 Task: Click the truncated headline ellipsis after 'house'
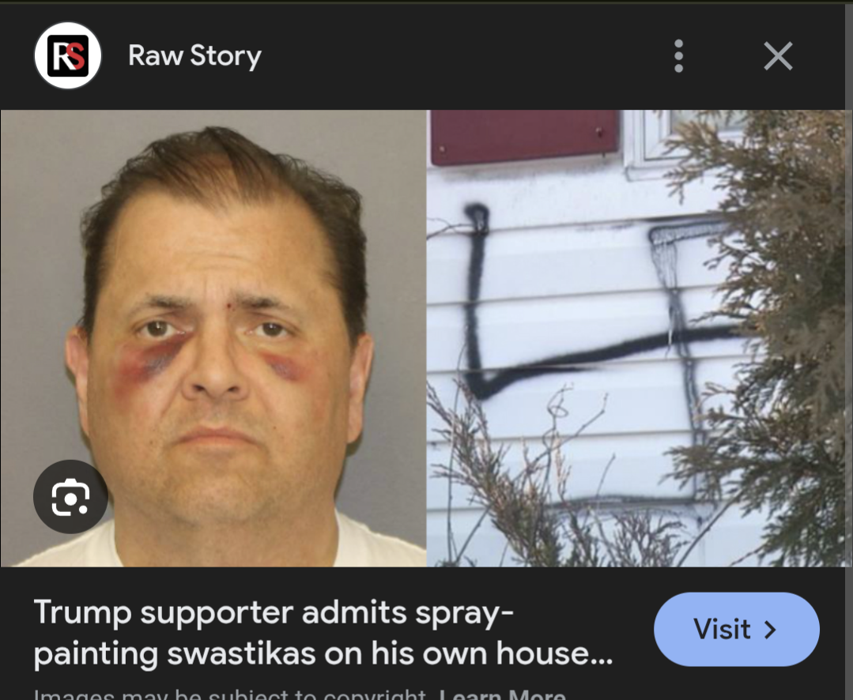click(x=602, y=655)
